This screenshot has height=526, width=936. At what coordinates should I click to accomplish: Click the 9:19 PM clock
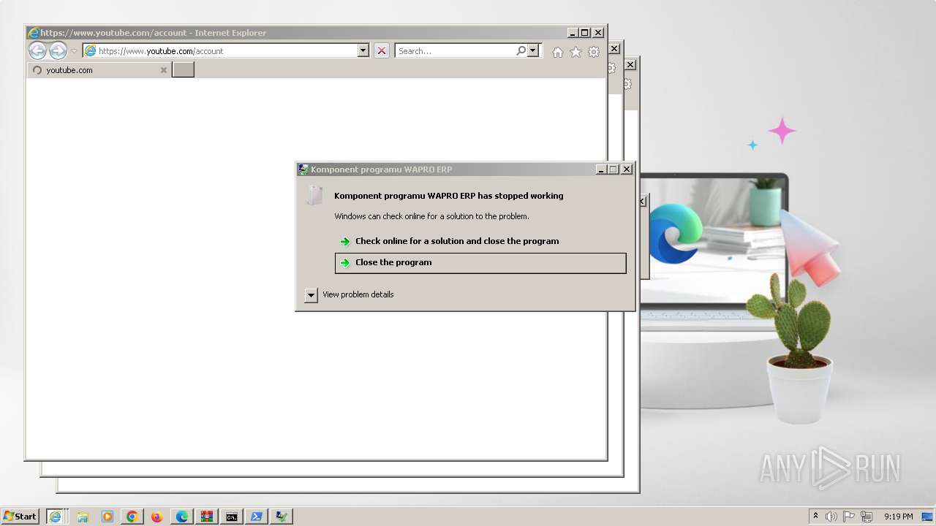pyautogui.click(x=899, y=517)
